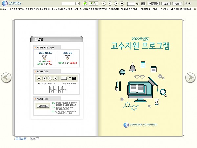Close the e-book viewer with X icon
197x148 pixels.
(190, 4)
